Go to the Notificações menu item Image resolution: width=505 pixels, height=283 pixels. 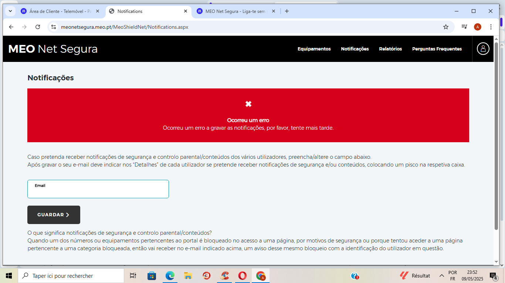tap(355, 49)
